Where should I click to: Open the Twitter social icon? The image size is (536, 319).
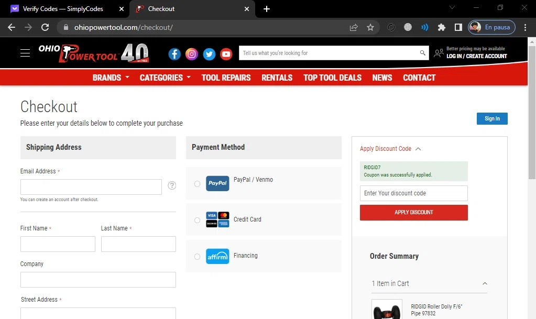click(x=209, y=54)
